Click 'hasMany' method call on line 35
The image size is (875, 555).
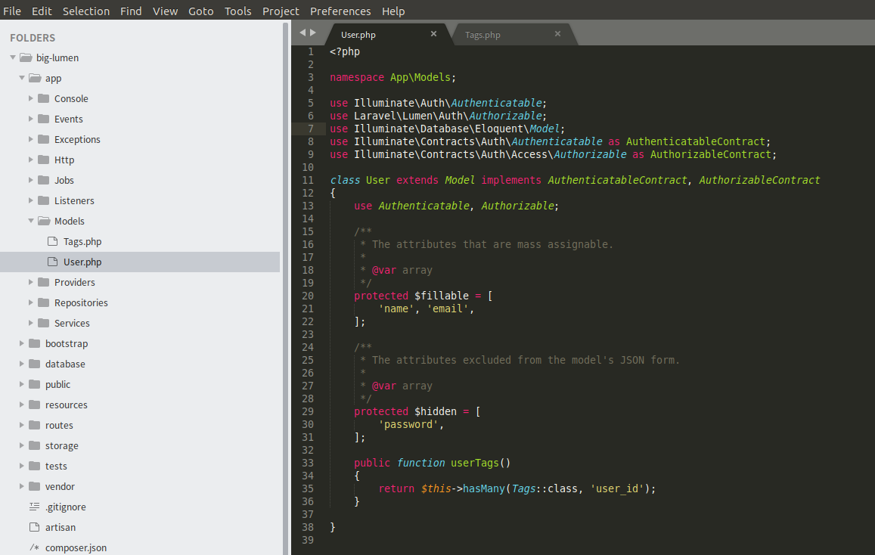pyautogui.click(x=484, y=488)
